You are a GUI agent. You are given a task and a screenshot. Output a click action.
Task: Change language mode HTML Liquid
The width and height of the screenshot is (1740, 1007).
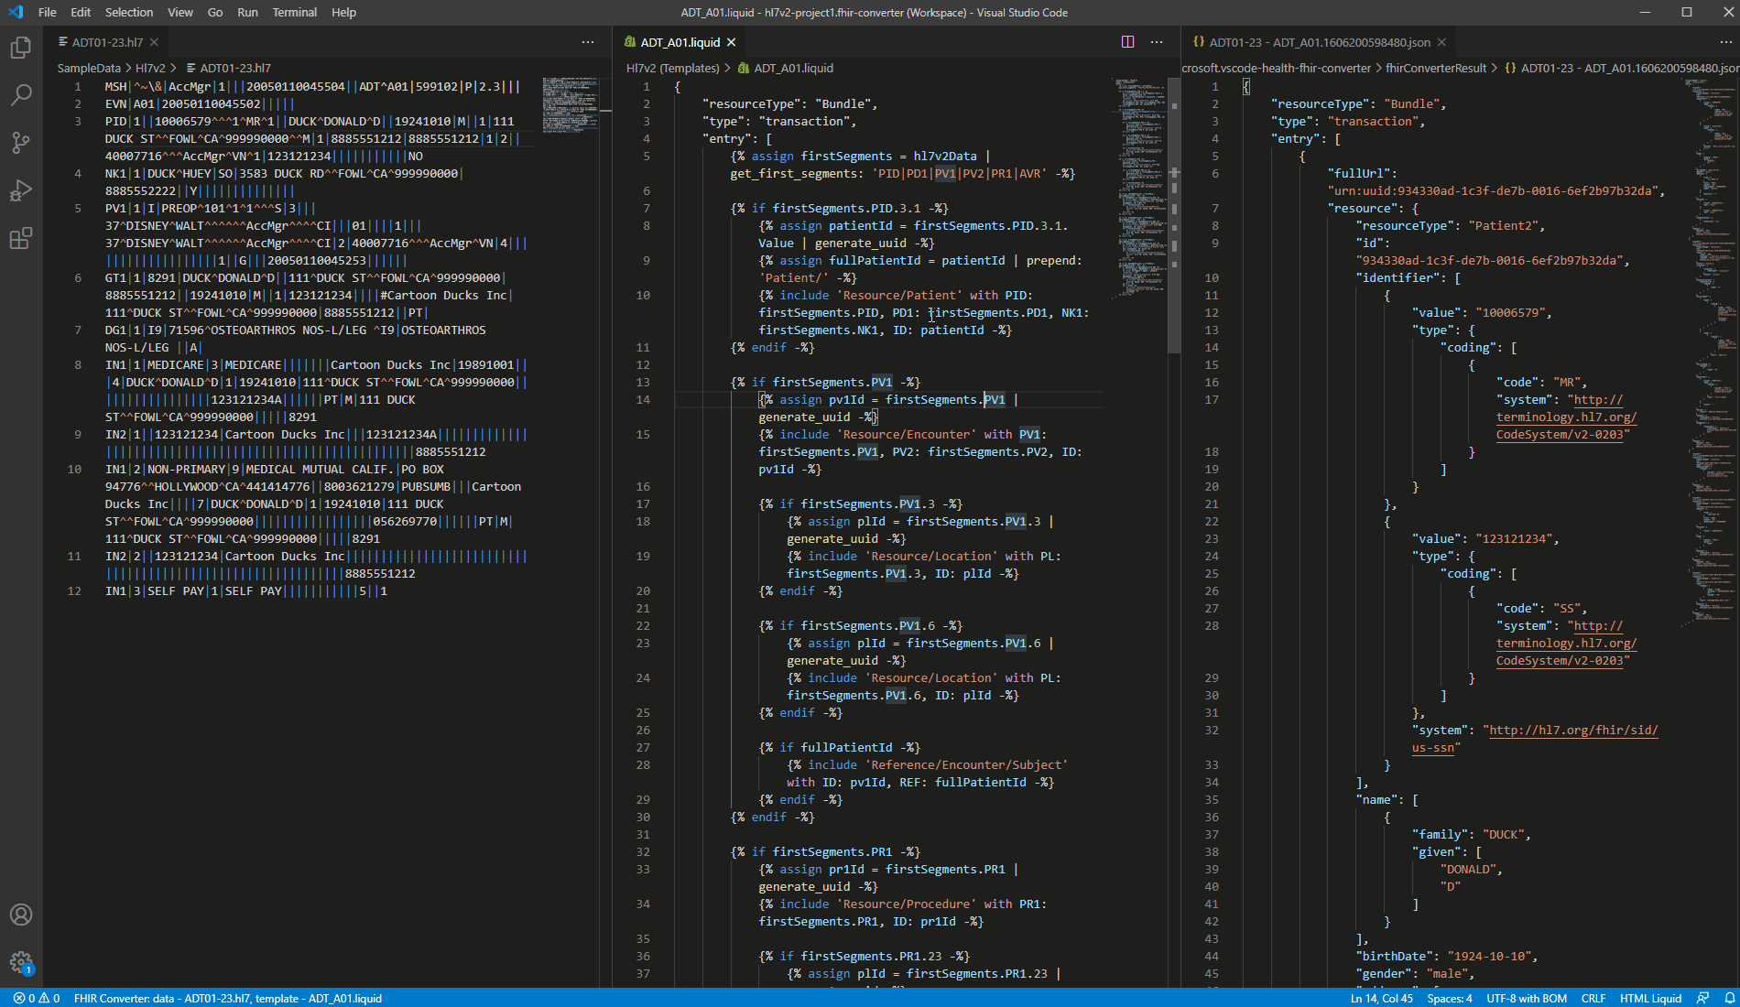(x=1650, y=998)
